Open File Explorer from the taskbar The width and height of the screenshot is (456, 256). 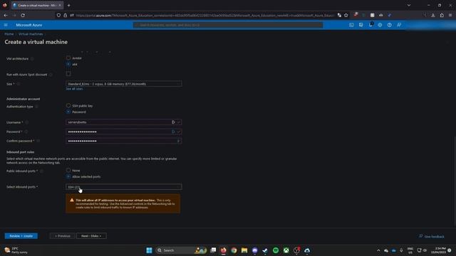tap(244, 250)
